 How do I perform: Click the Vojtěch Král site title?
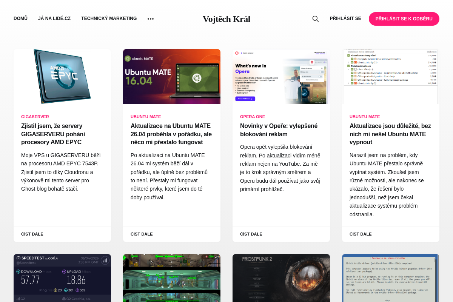pos(226,19)
